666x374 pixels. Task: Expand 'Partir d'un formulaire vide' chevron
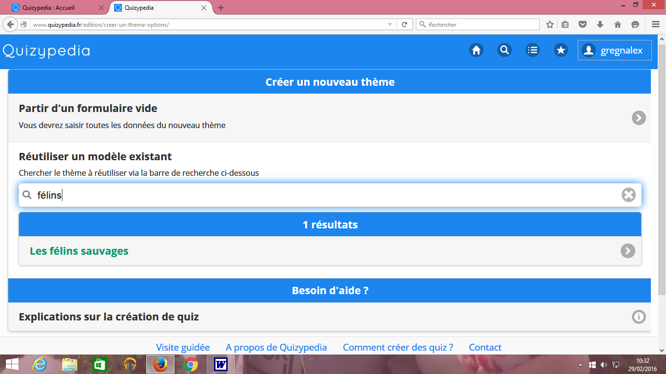(x=639, y=118)
